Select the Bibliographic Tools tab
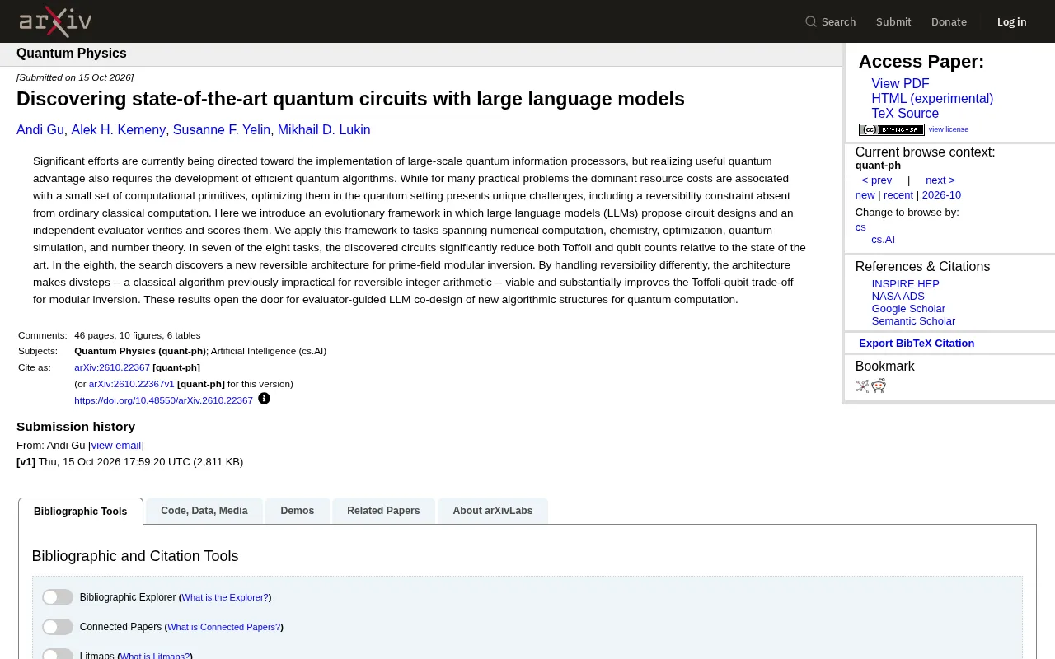 point(81,512)
